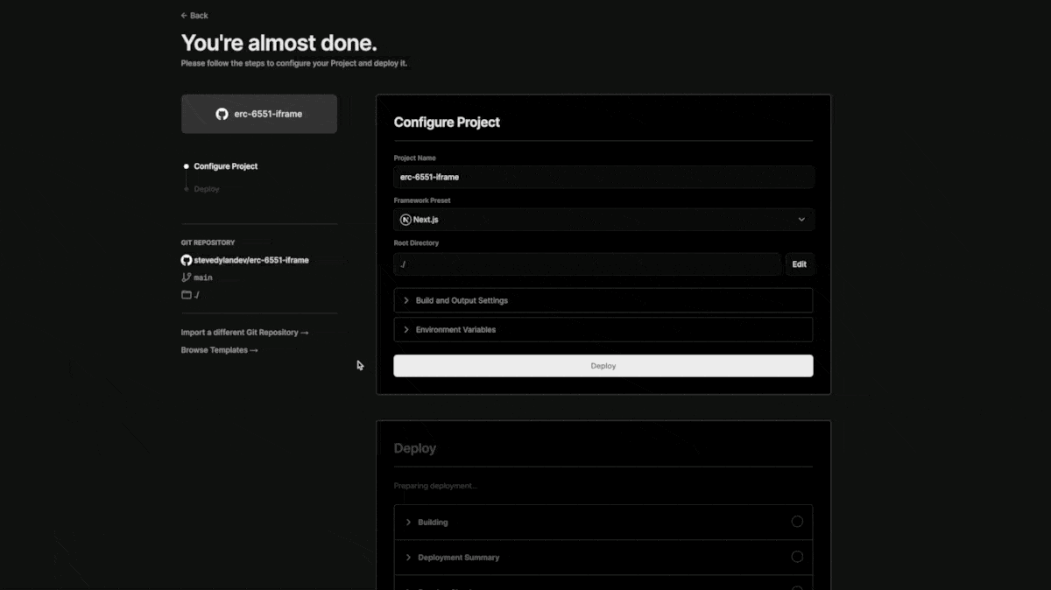Open the Browse Templates link
The height and width of the screenshot is (590, 1051).
click(x=220, y=350)
